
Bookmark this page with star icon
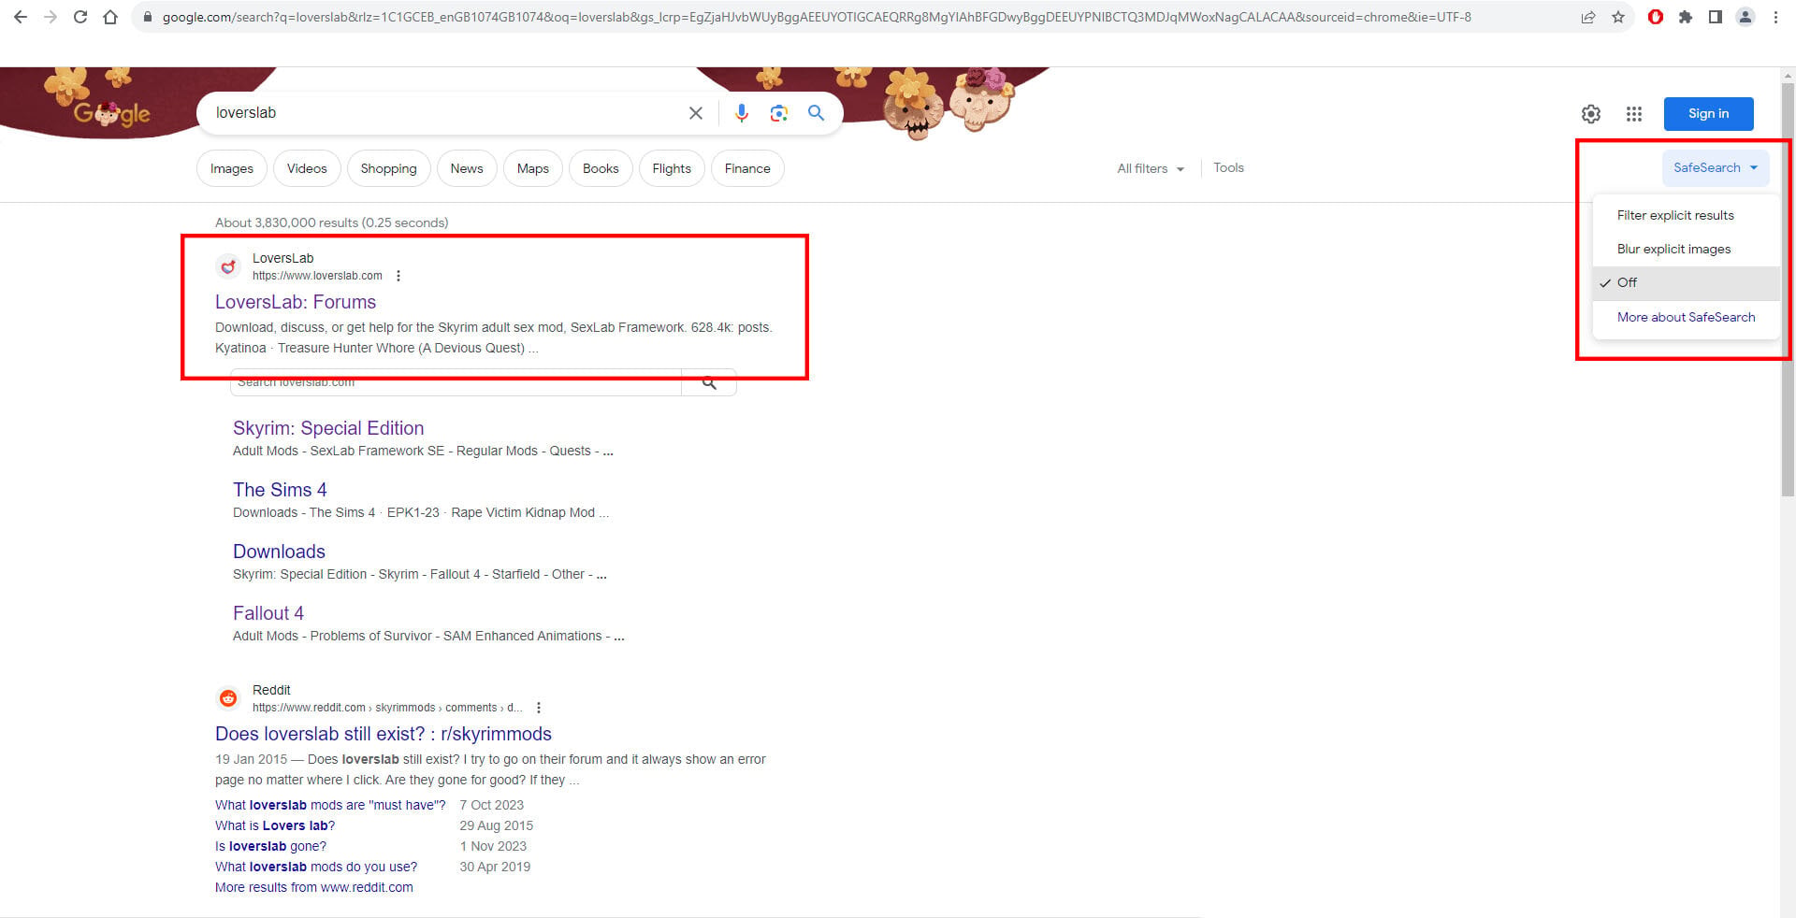(x=1618, y=17)
